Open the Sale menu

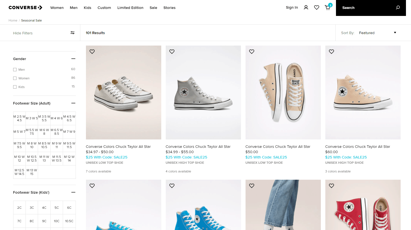click(153, 8)
